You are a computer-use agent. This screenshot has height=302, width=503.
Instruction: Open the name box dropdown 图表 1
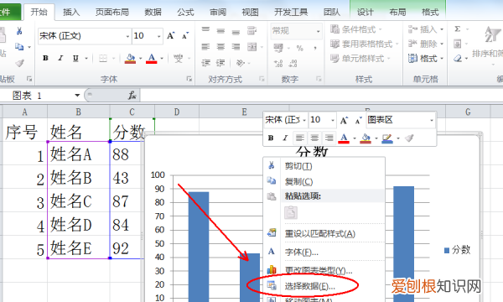[x=77, y=96]
